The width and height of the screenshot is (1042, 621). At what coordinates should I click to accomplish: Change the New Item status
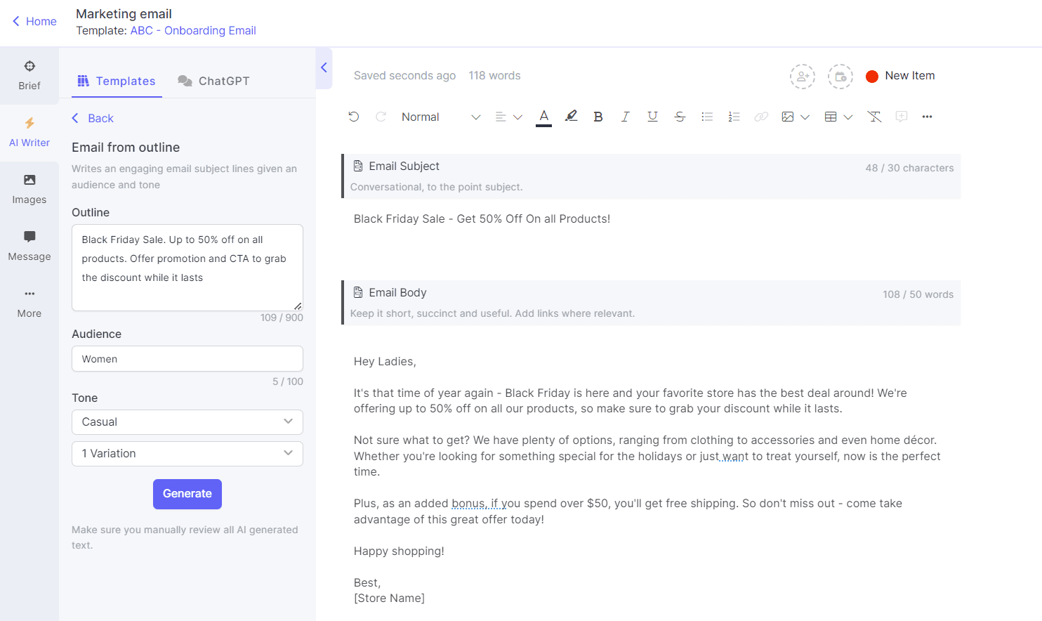pos(900,76)
